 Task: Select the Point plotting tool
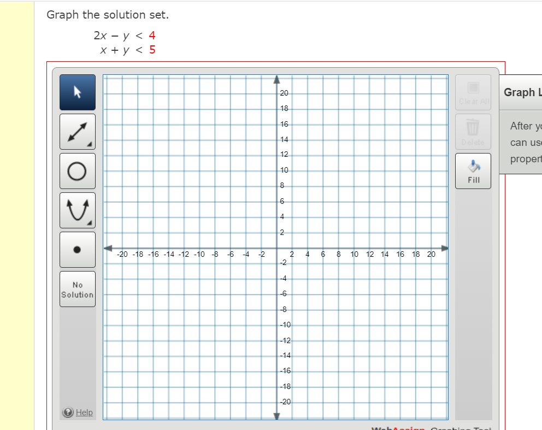point(77,249)
